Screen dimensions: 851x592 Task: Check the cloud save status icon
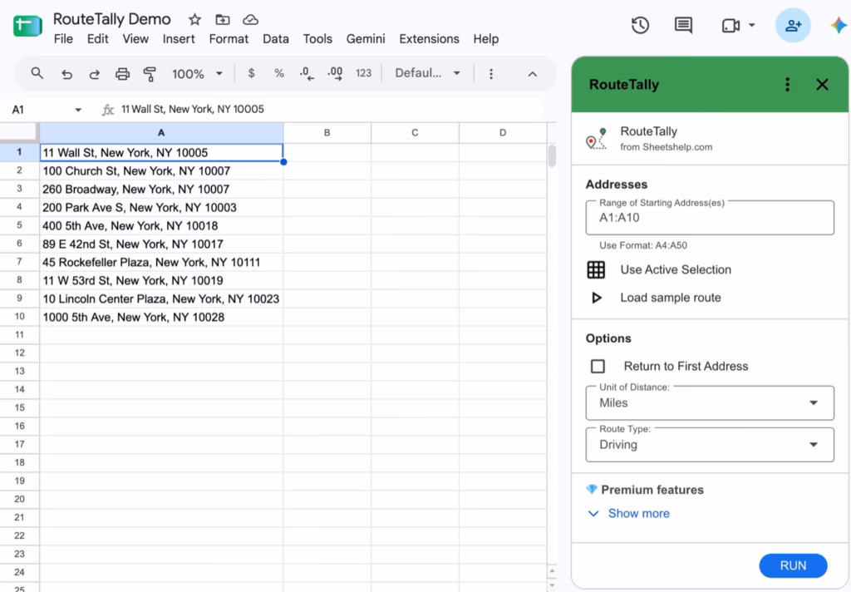click(x=250, y=20)
